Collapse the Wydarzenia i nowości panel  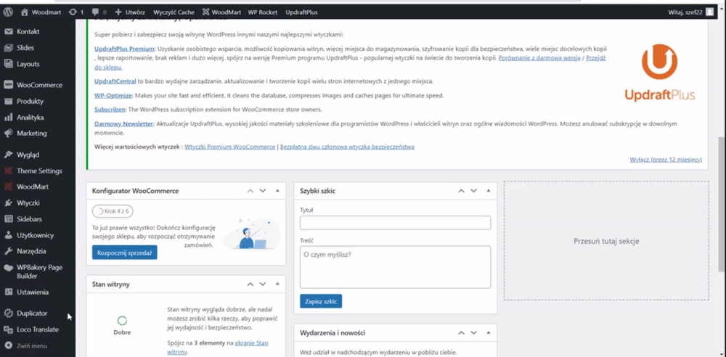[489, 333]
